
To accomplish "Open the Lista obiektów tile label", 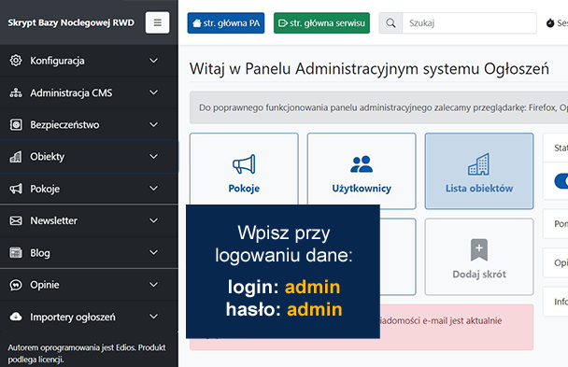I will coord(479,189).
